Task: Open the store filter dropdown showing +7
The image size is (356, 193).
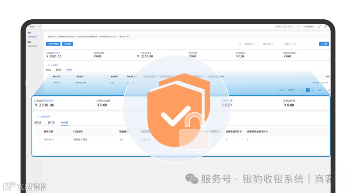Action: click(x=300, y=44)
